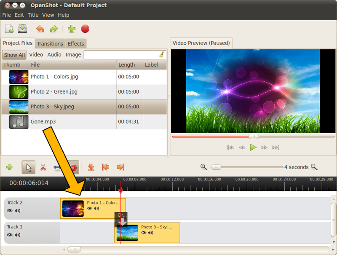Add a new track to the timeline
The image size is (337, 255).
[9, 167]
